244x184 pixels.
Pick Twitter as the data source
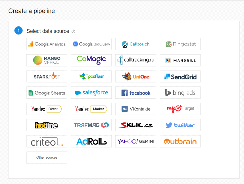click(180, 125)
